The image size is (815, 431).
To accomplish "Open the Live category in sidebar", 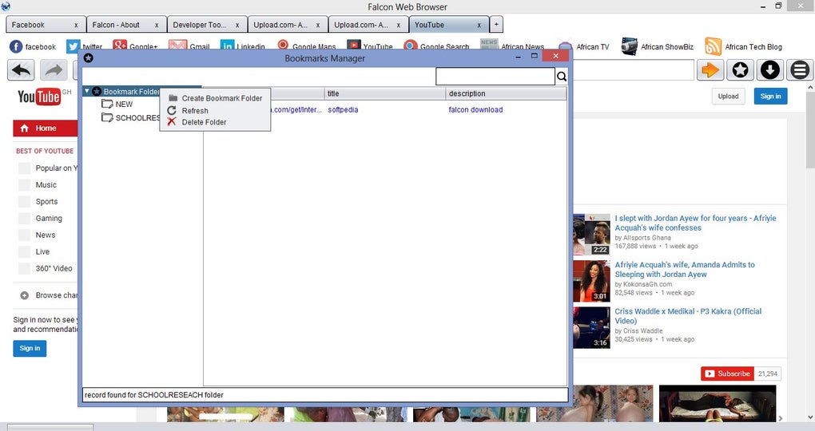I will coord(42,251).
